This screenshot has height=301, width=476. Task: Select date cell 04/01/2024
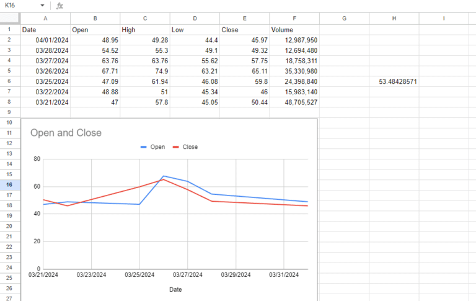point(45,40)
